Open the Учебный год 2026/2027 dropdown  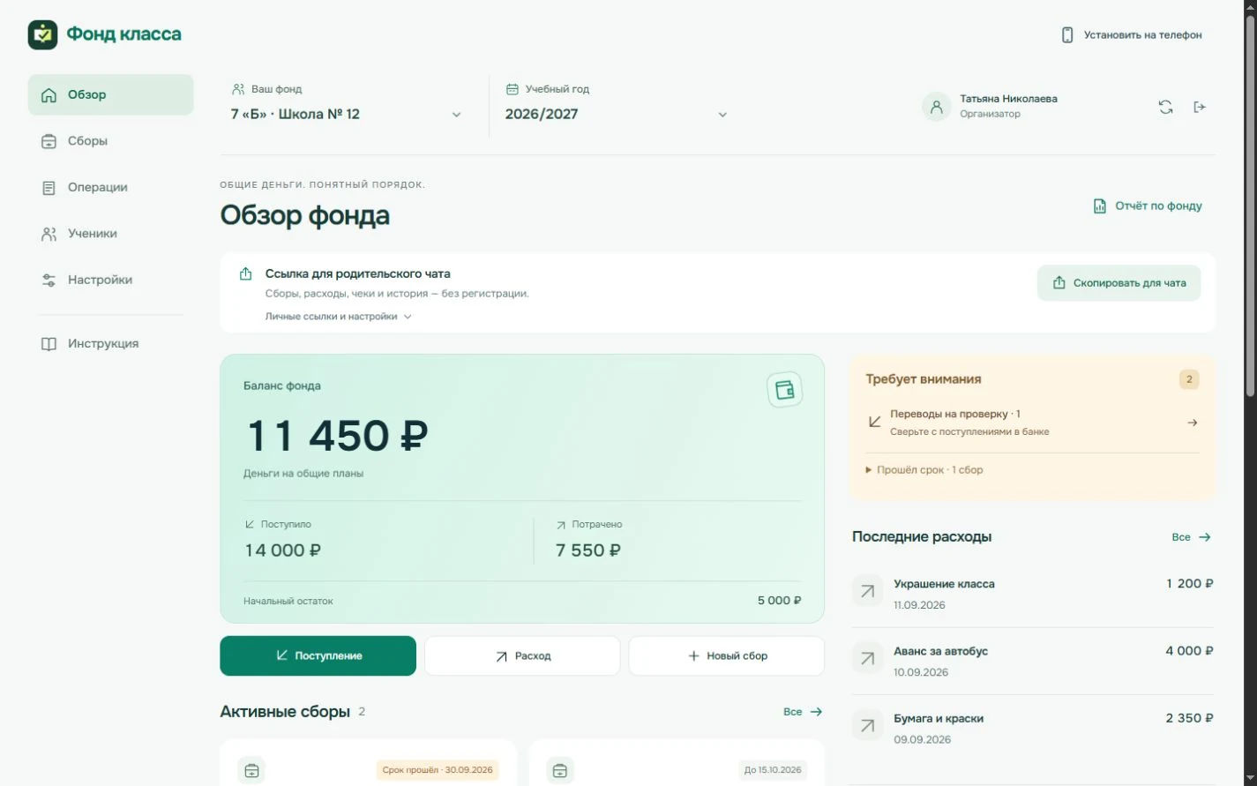point(617,114)
